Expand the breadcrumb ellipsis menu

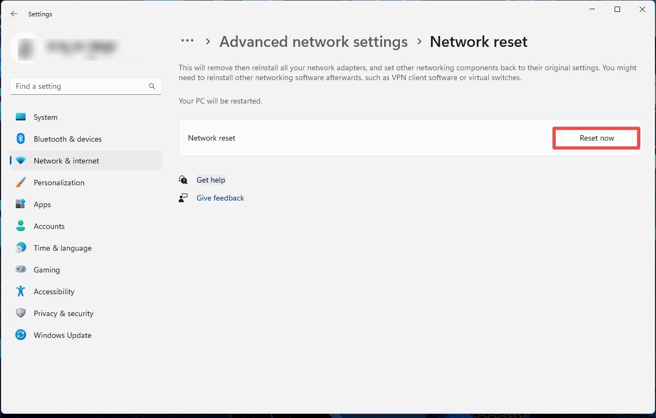(x=187, y=41)
